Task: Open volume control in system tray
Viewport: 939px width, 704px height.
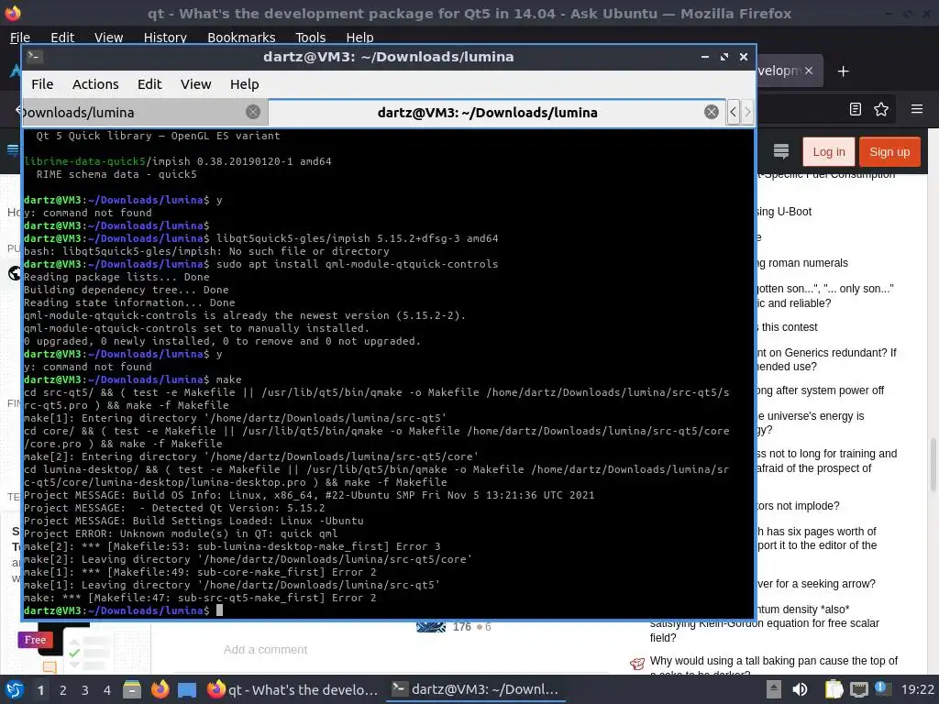Action: [x=800, y=689]
